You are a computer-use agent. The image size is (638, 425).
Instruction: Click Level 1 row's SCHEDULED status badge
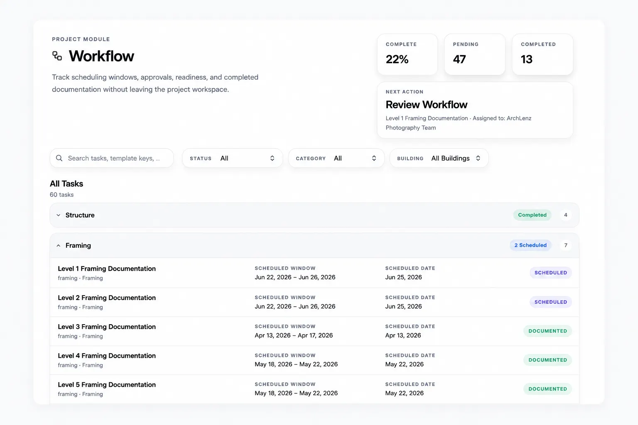pos(550,273)
